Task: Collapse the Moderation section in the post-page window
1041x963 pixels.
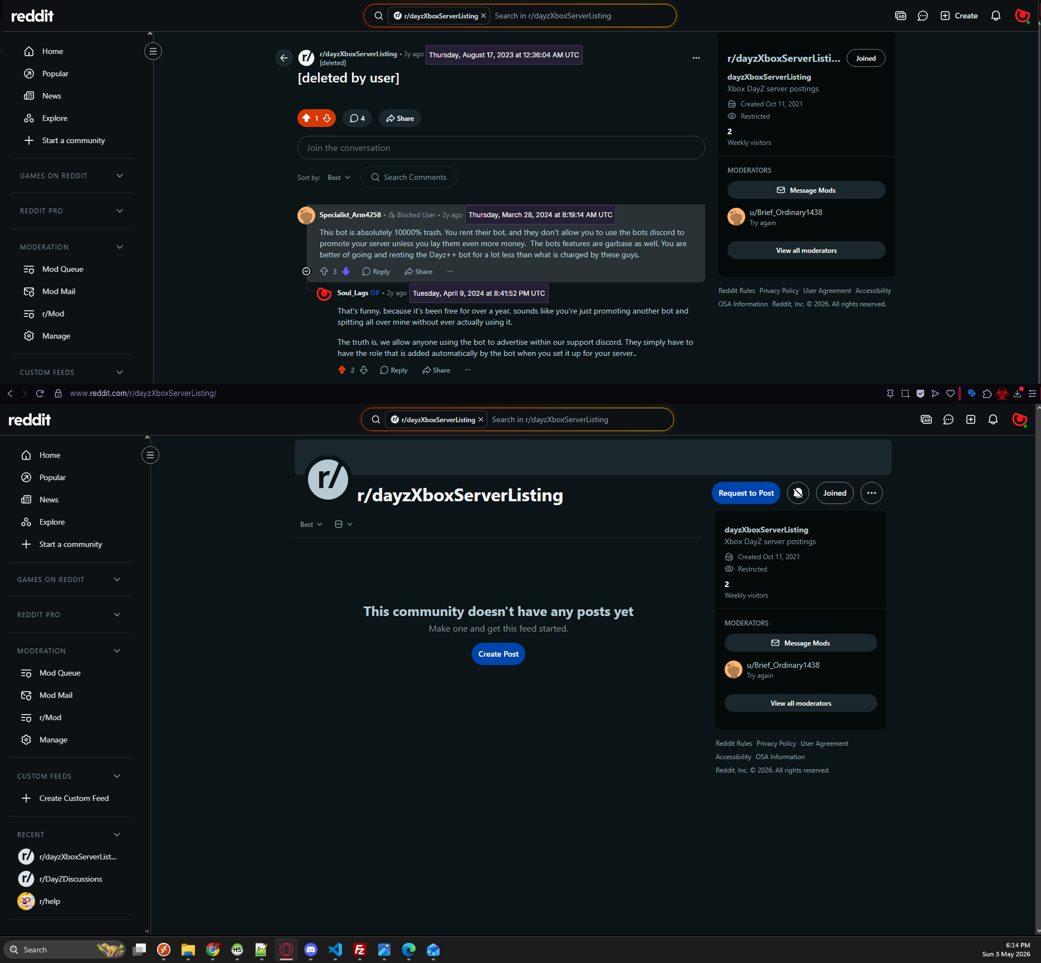Action: point(72,247)
